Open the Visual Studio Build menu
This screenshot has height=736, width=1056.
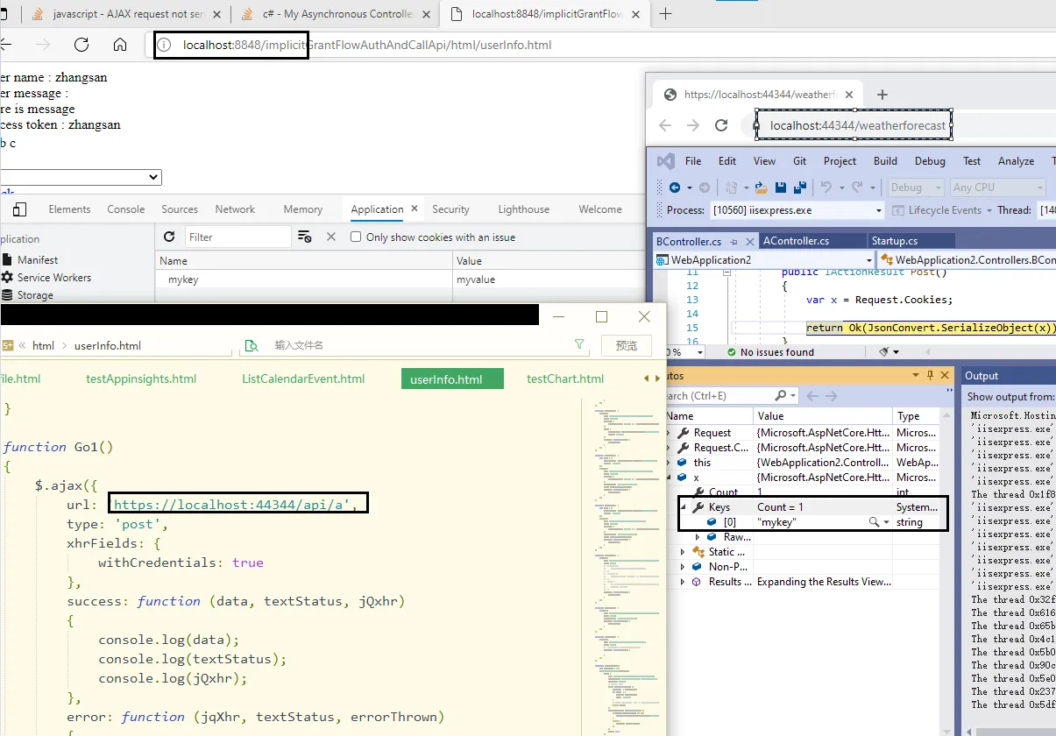click(x=885, y=161)
